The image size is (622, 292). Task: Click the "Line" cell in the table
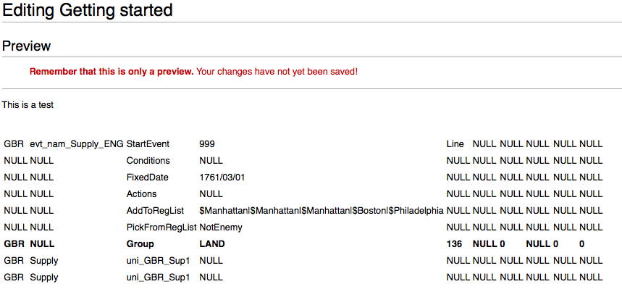tap(455, 144)
